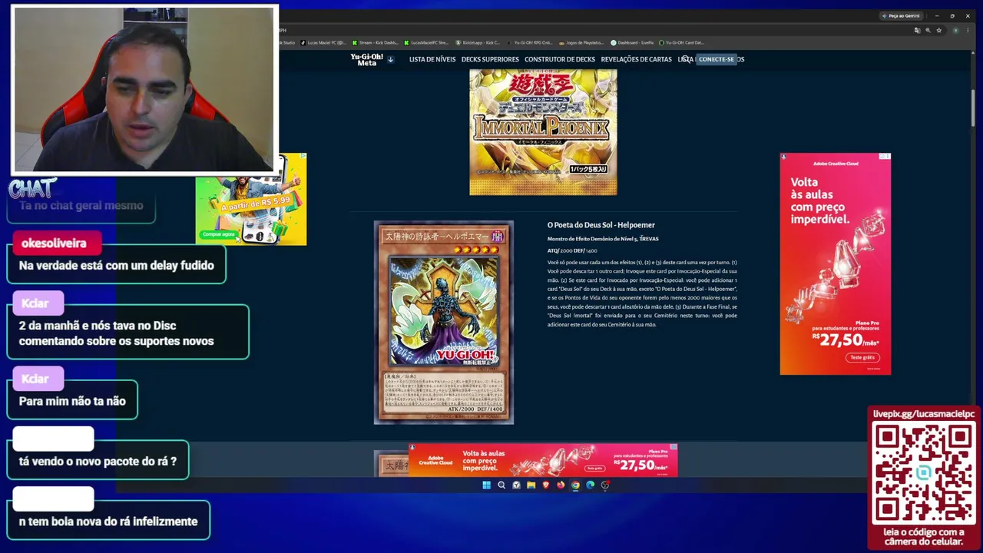Click the livepix.gg/lucasmacielpc URL text
Screen dimensions: 983x553
coord(924,414)
